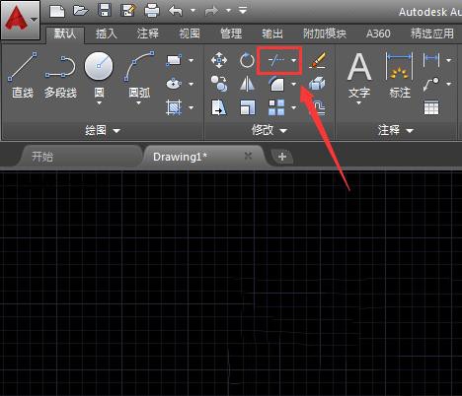Switch to the 注释 ribbon tab
Viewport: 462px width, 396px height.
coord(148,33)
